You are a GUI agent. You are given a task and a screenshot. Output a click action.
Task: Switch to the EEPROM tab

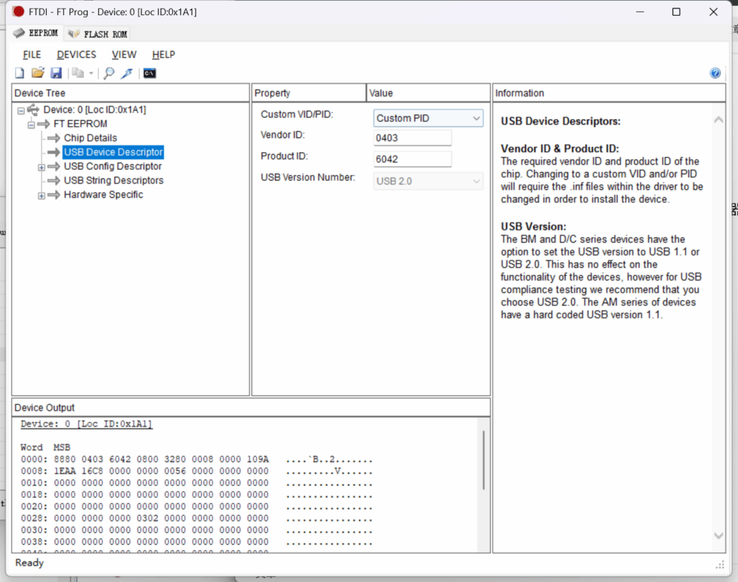[x=36, y=33]
